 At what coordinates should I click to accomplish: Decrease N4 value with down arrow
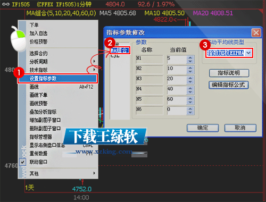(x=190, y=92)
